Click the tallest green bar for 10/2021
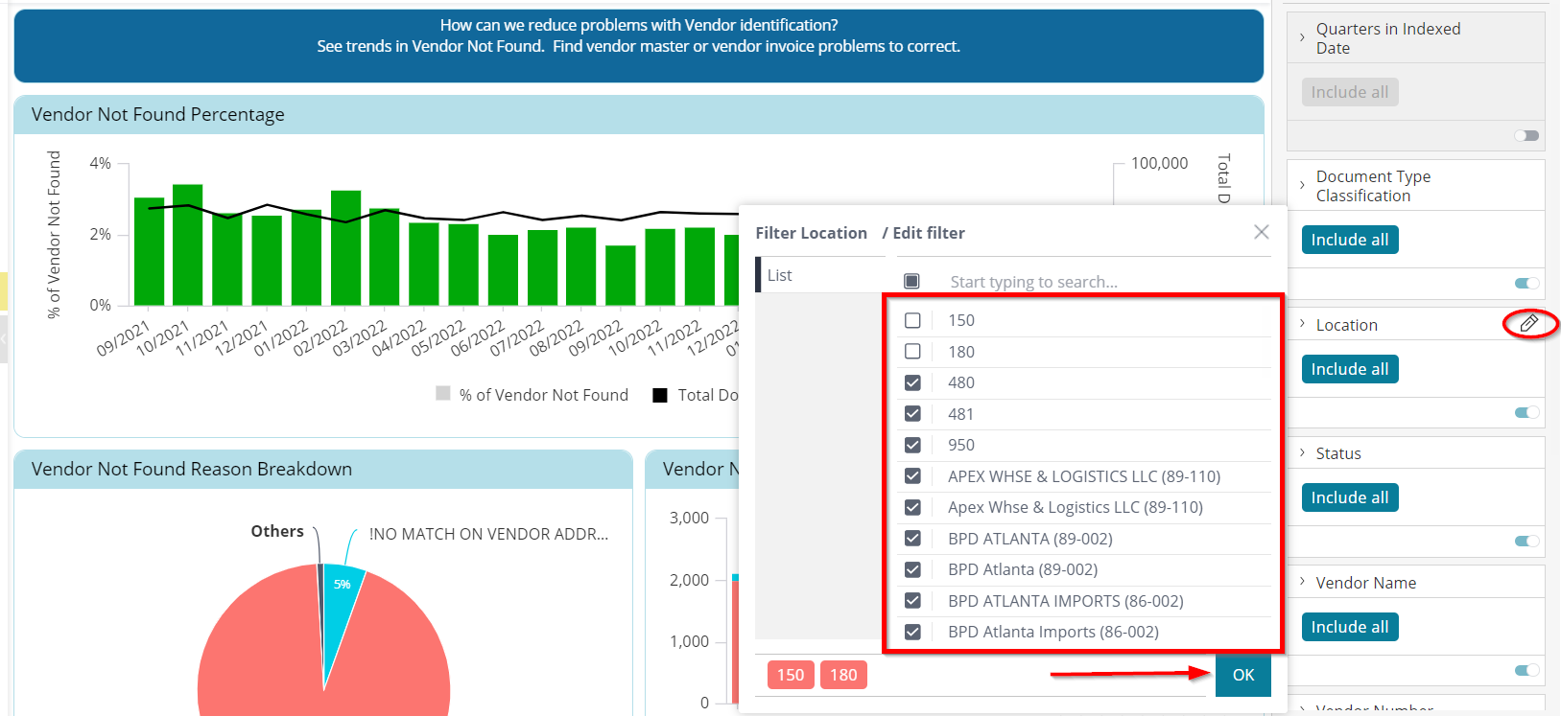1561x716 pixels. point(187,244)
